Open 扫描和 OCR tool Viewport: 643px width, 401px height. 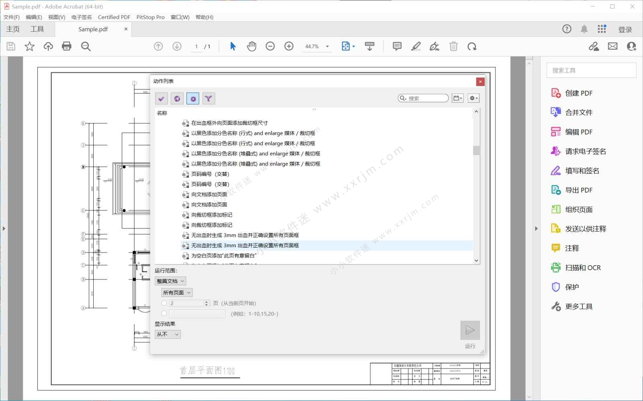pos(575,268)
